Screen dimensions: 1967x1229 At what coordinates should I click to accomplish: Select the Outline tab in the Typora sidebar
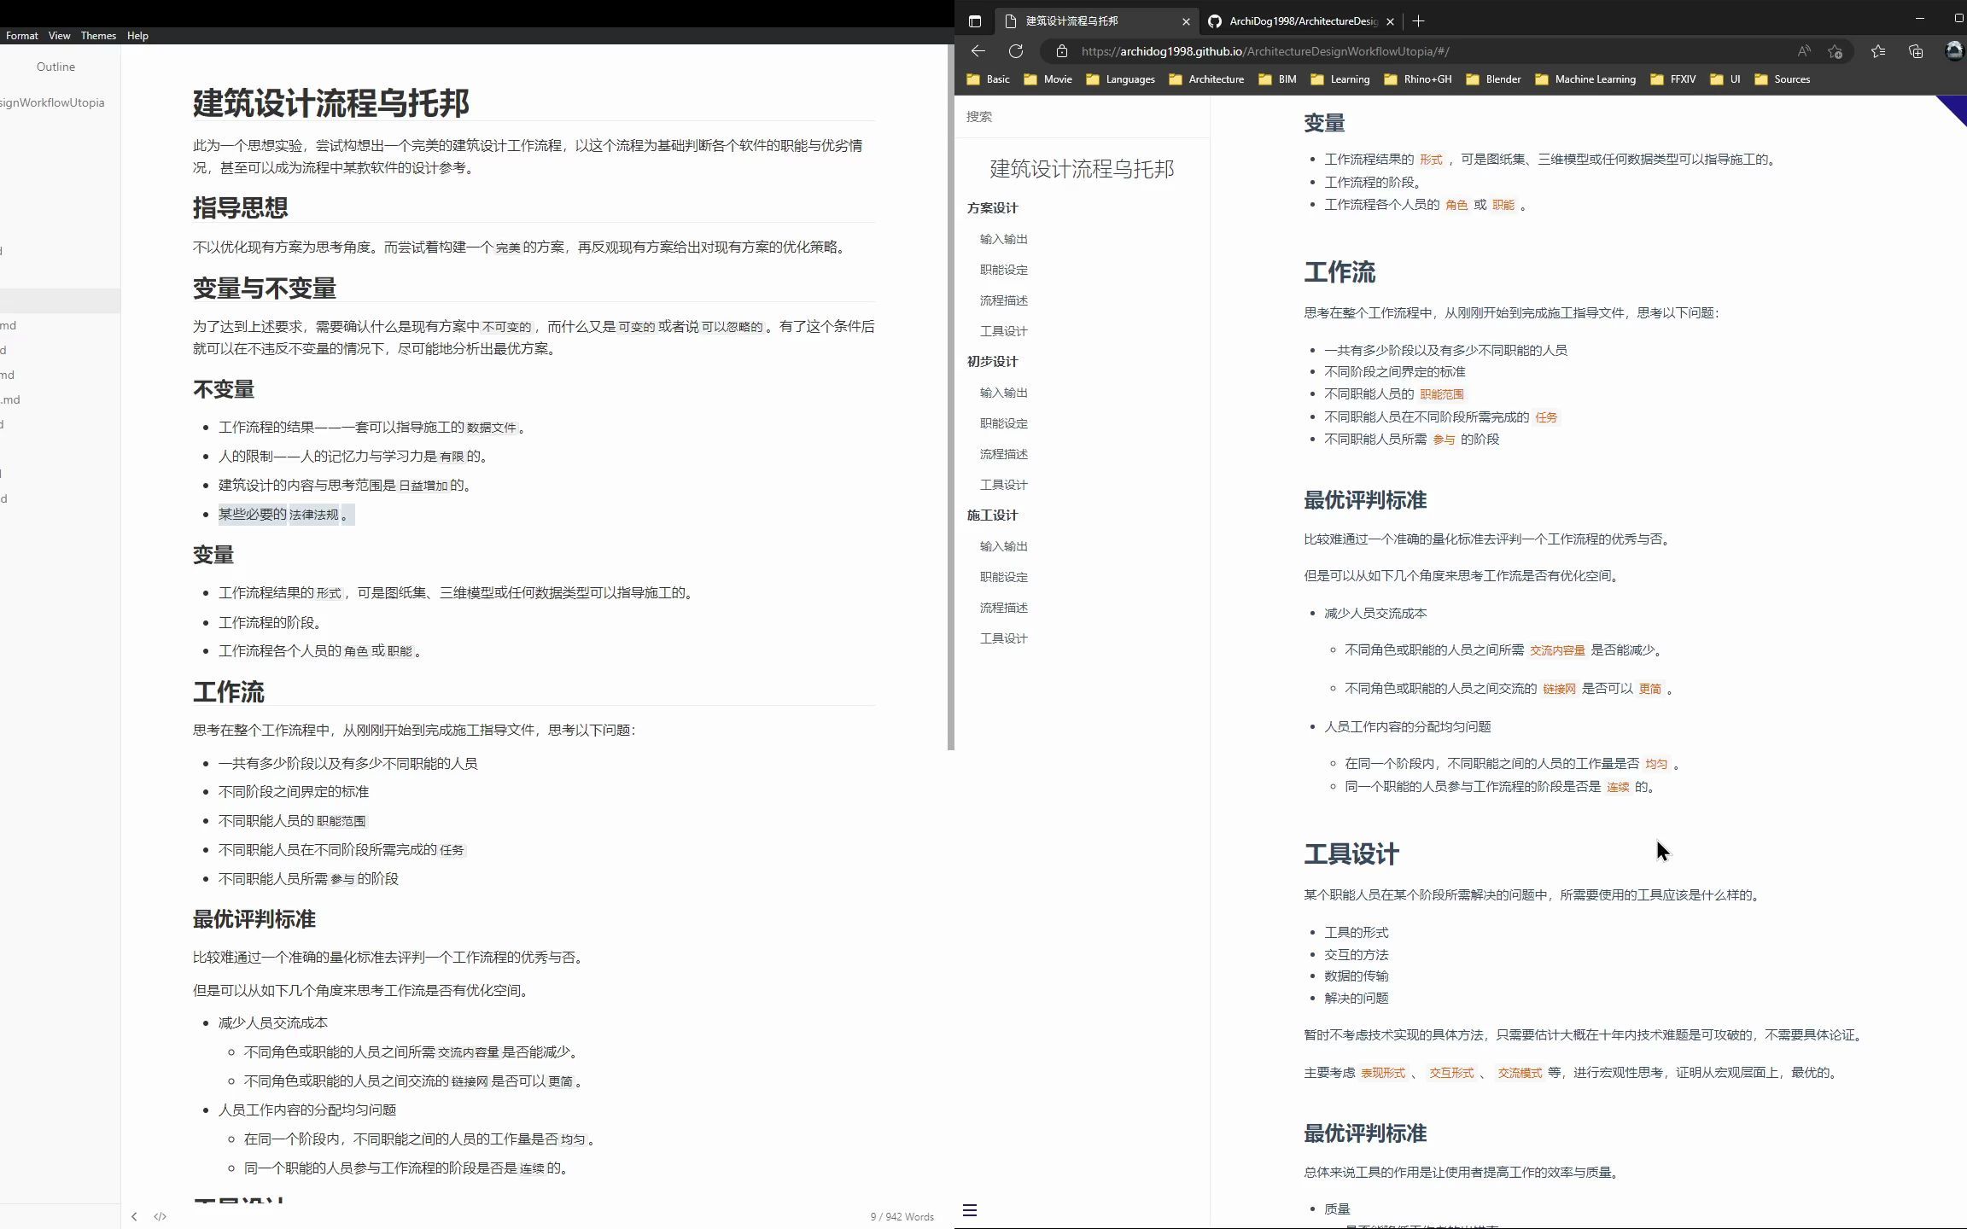pyautogui.click(x=55, y=67)
